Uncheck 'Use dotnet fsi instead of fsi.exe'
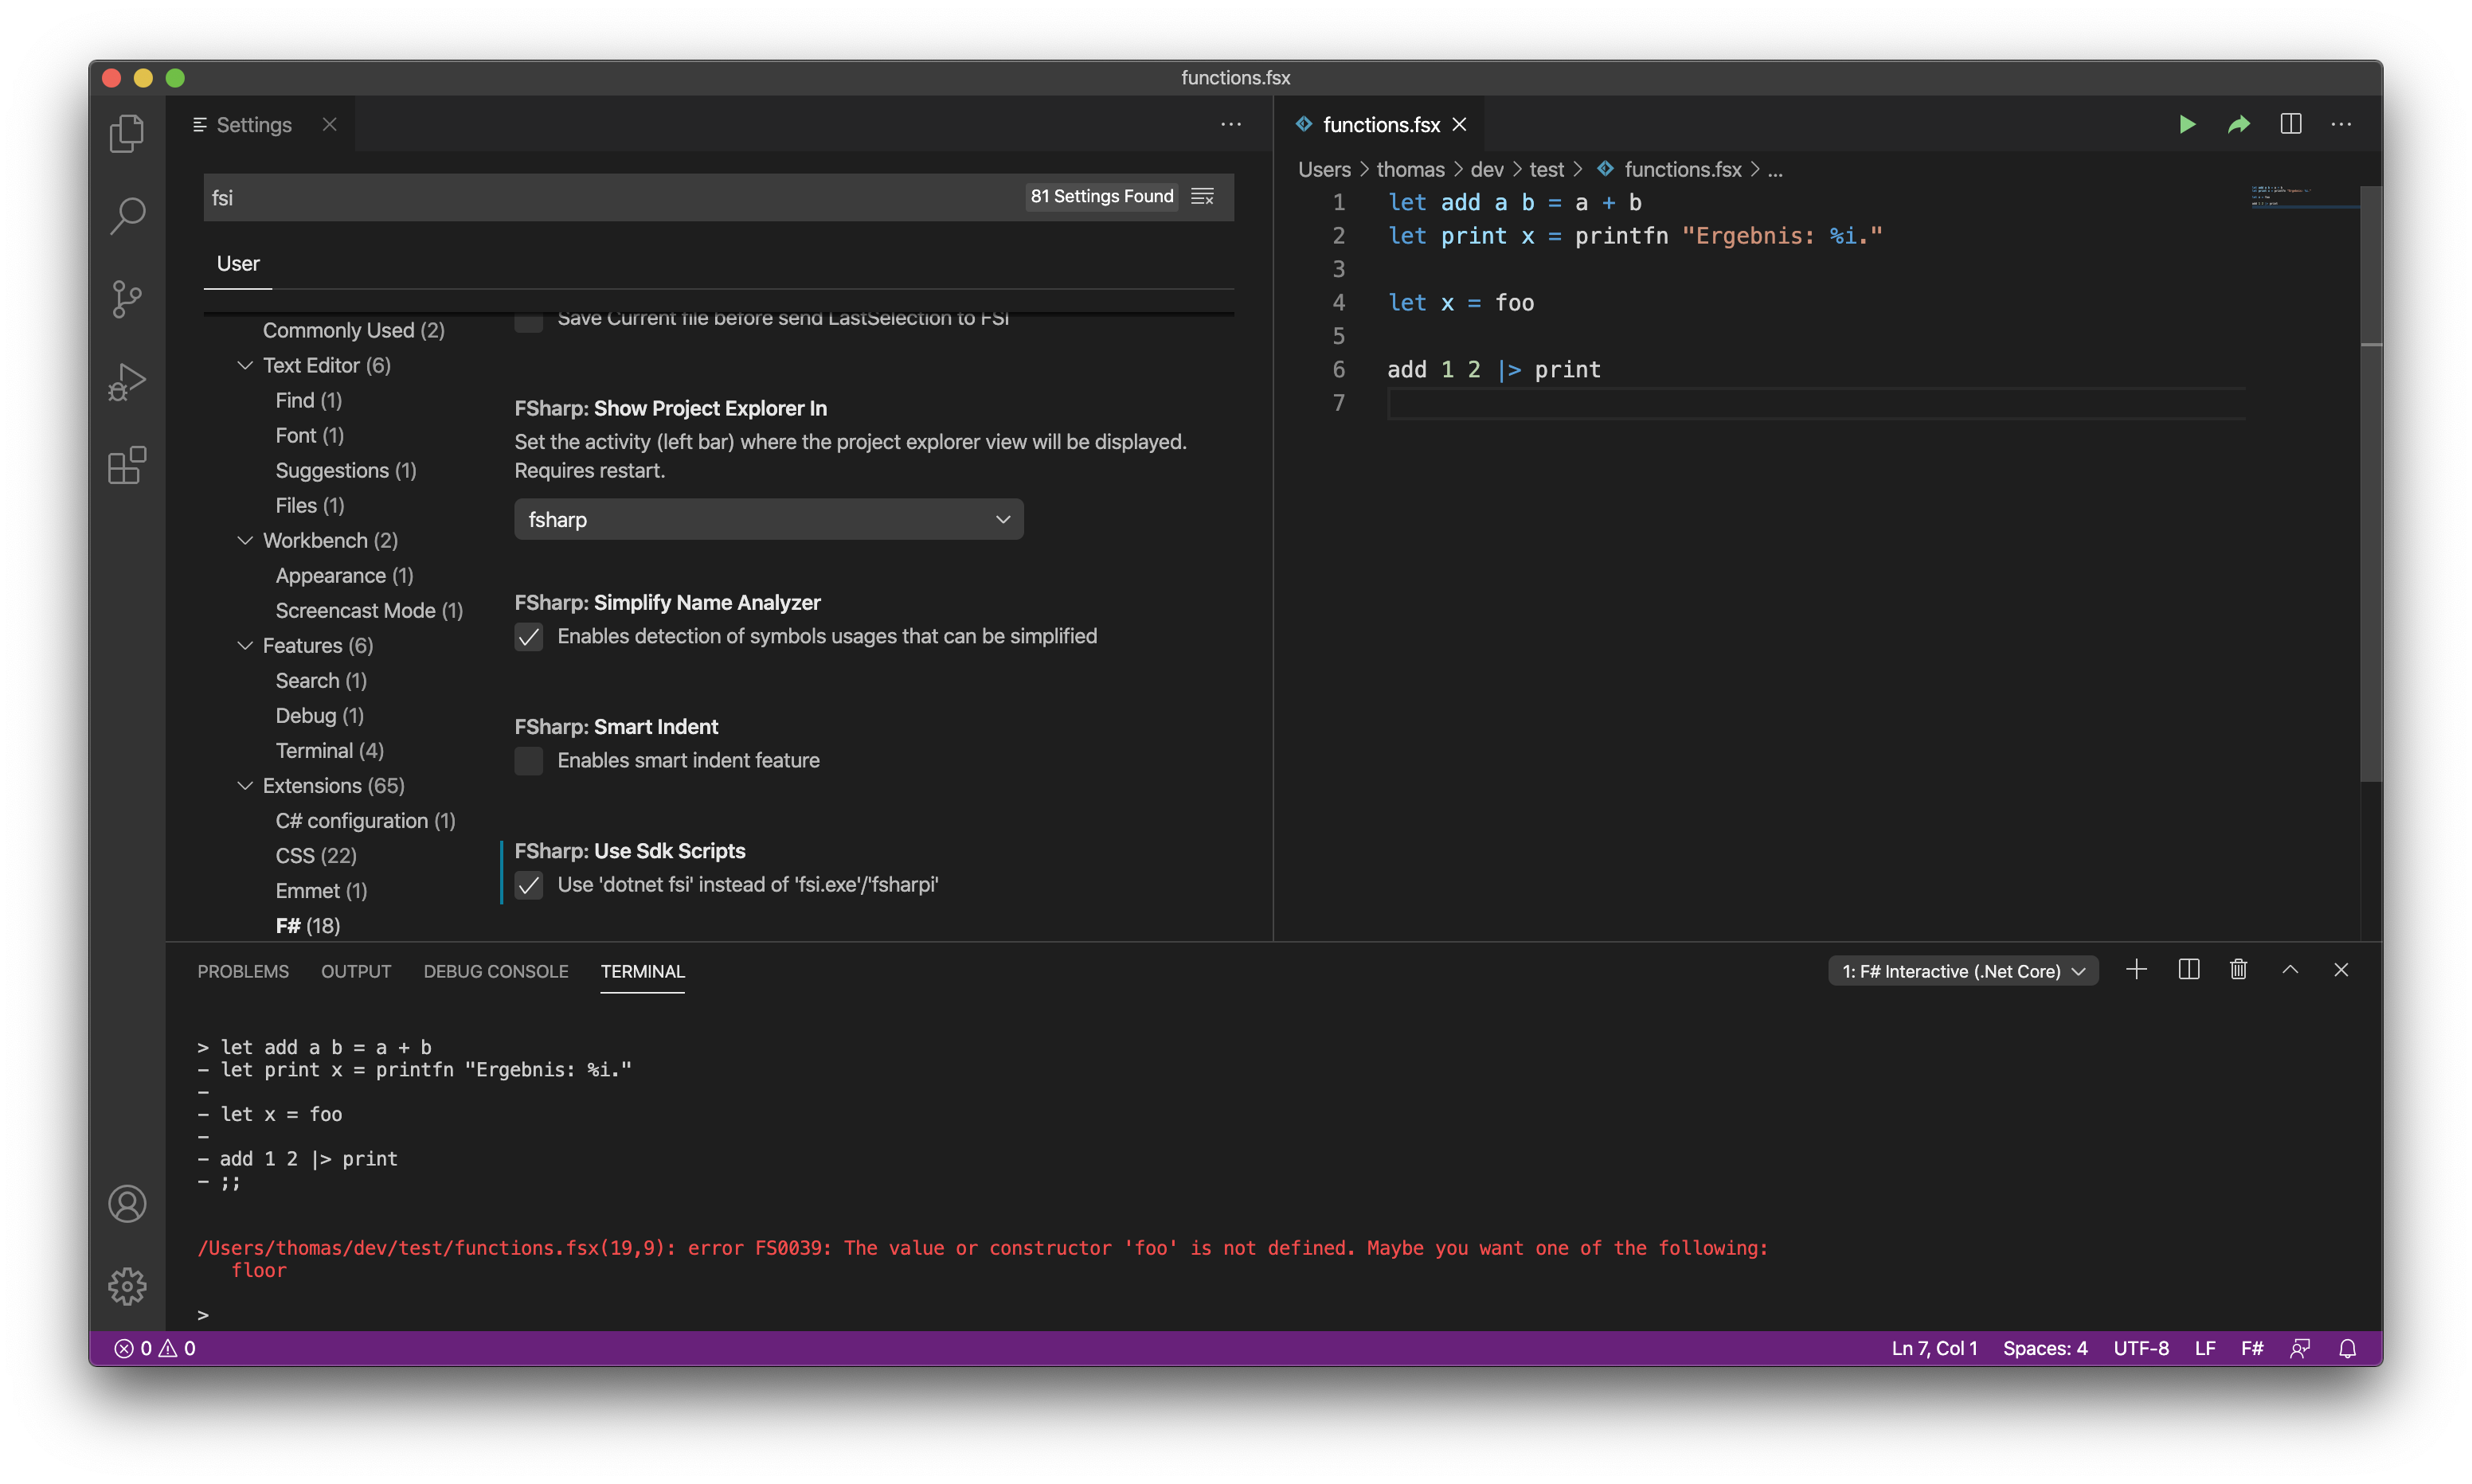Screen dimensions: 2472x1484 click(529, 885)
